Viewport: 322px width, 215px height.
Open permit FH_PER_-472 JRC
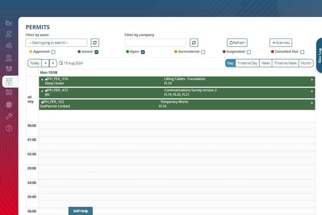pos(177,93)
